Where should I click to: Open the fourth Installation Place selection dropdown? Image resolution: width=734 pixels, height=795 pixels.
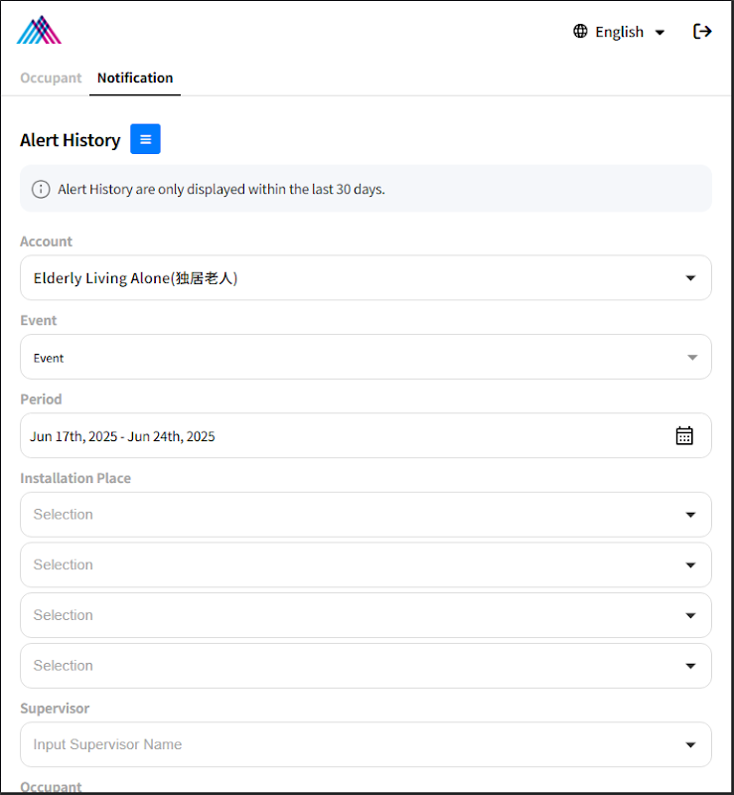tap(366, 666)
